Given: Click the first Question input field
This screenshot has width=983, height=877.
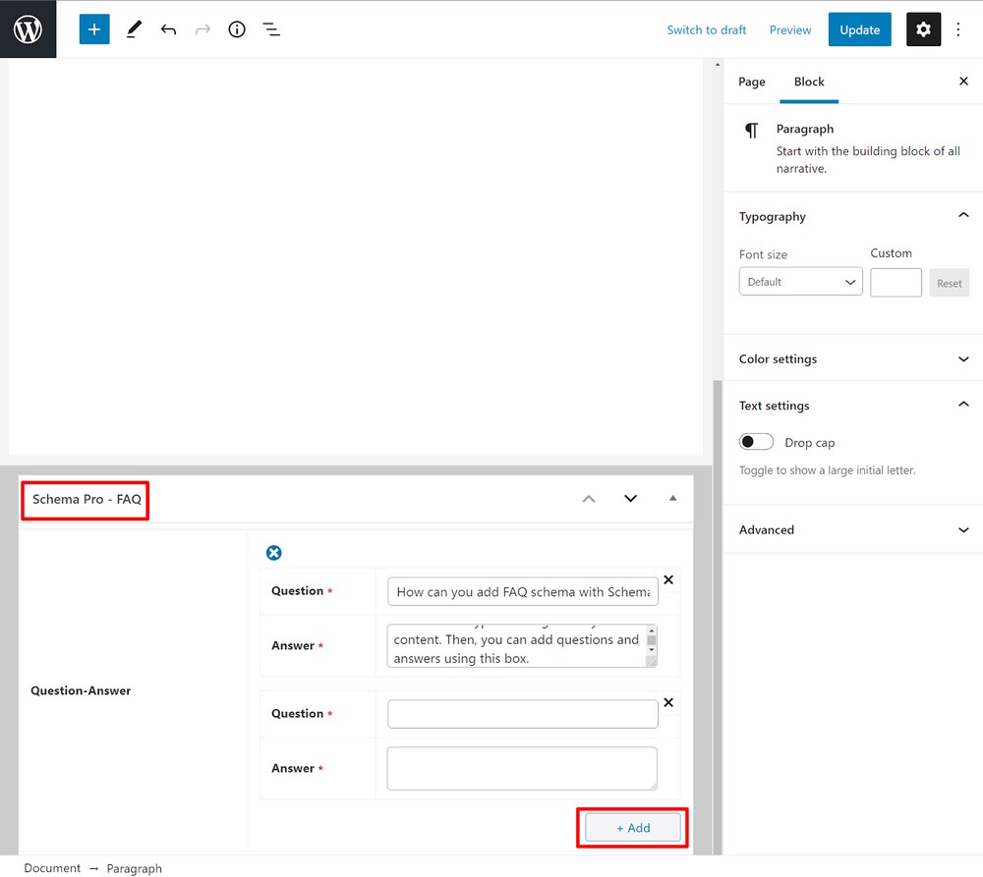Looking at the screenshot, I should click(523, 591).
